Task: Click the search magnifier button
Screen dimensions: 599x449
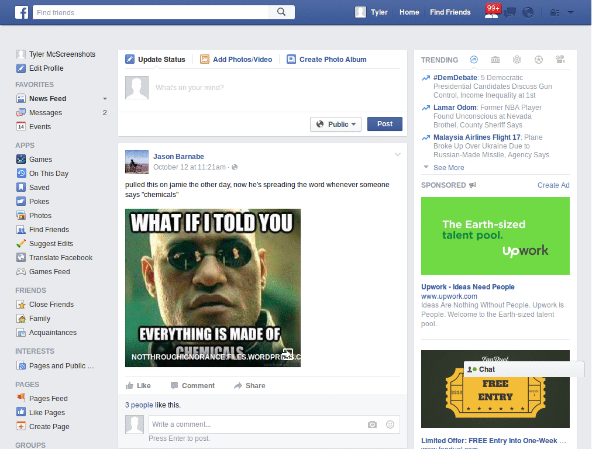Action: [281, 12]
